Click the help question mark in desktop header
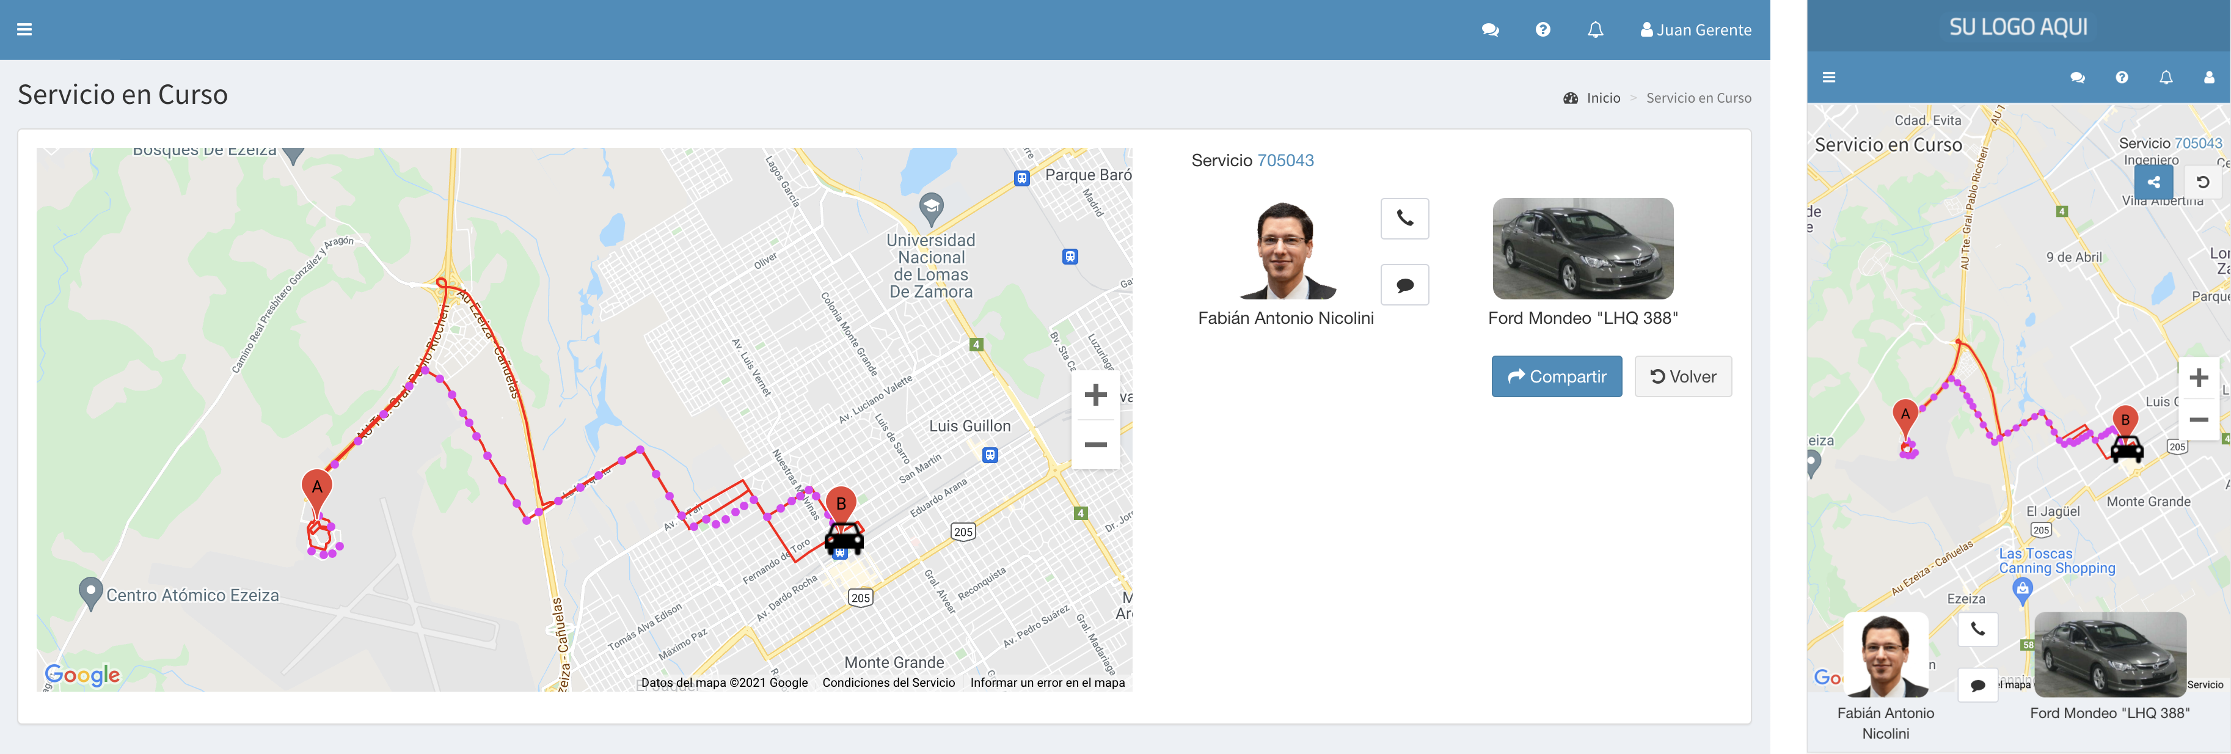The width and height of the screenshot is (2231, 754). tap(1543, 29)
